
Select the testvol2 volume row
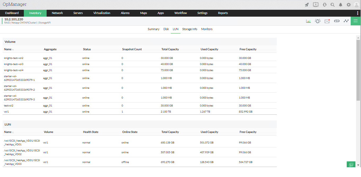pos(140,106)
